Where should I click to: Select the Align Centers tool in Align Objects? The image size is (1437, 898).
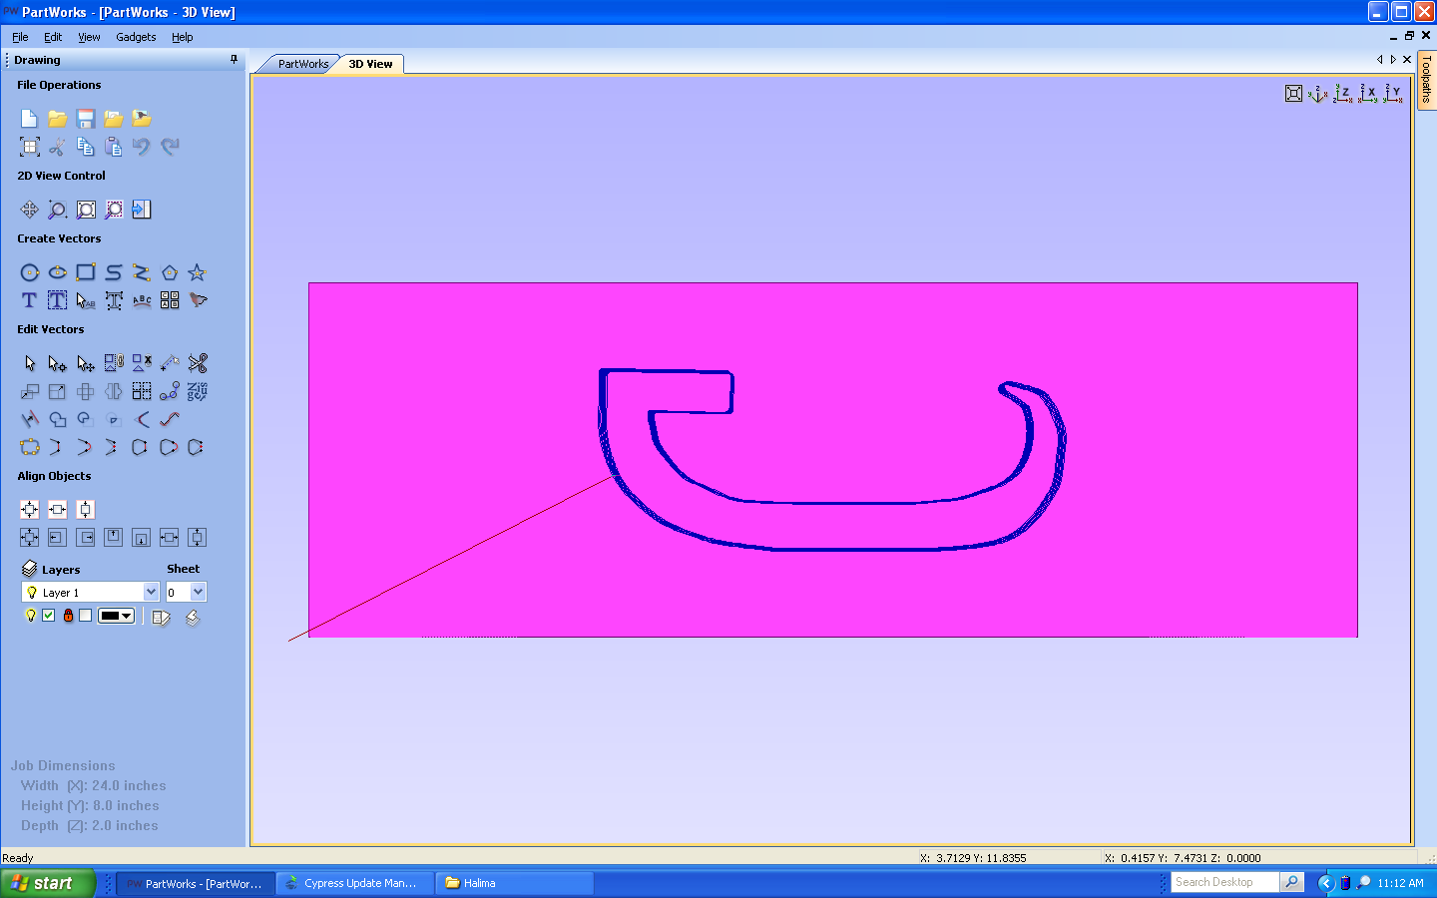[29, 509]
